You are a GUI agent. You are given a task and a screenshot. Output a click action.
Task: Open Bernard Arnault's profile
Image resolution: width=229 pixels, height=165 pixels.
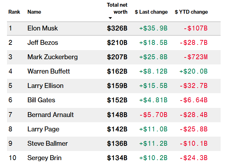pos(51,115)
